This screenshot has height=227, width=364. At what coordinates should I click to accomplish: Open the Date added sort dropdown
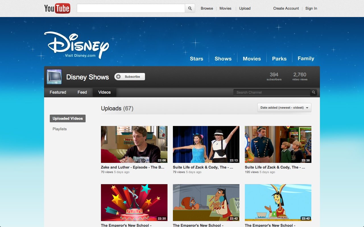click(x=284, y=108)
